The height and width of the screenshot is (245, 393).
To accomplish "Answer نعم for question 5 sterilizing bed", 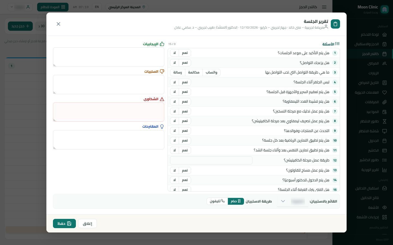I will click(185, 92).
